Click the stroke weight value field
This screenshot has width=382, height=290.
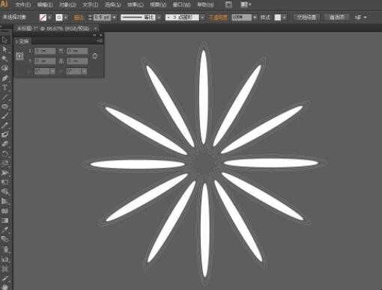point(102,17)
